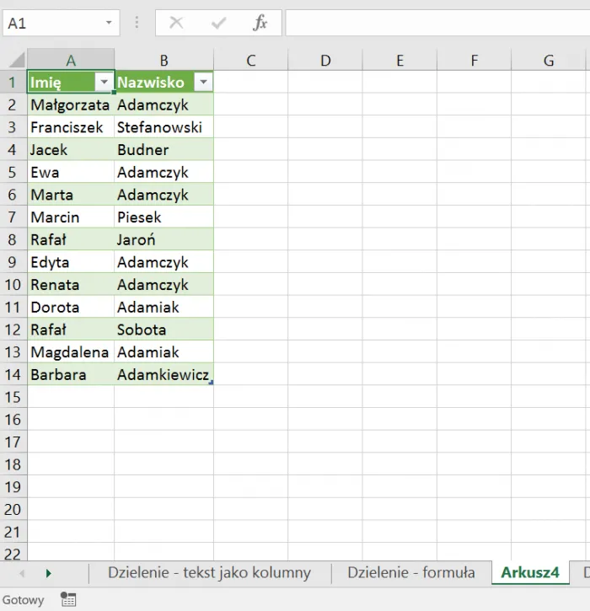Open the Nazwisko column filter dropdown
Image resolution: width=590 pixels, height=611 pixels.
(203, 83)
